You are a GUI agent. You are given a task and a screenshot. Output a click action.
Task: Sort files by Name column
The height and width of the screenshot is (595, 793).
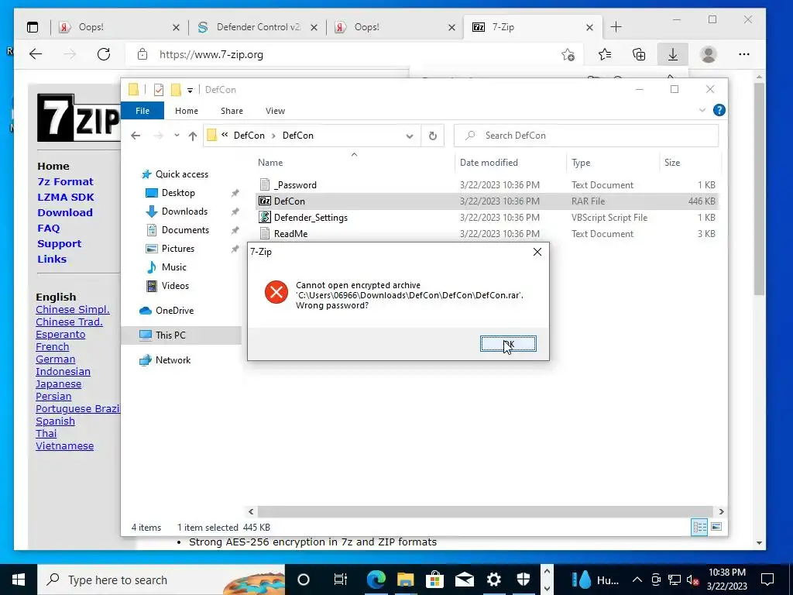[270, 163]
